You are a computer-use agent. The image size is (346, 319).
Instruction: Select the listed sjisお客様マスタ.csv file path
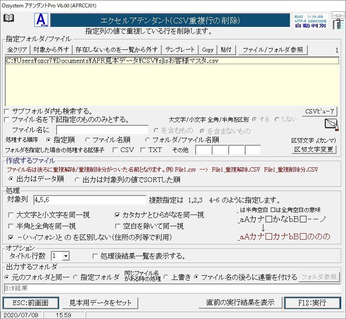point(112,61)
